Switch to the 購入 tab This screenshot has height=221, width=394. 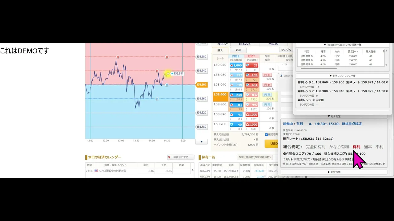[220, 50]
